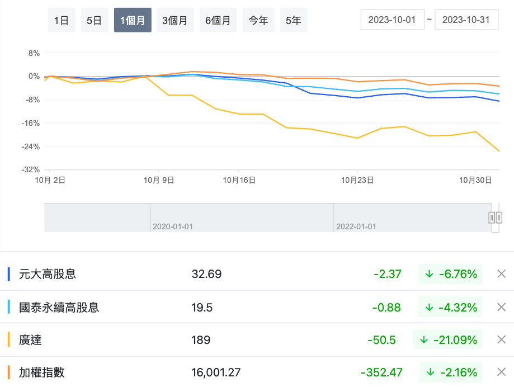Show the 3個月 time range

coord(175,20)
